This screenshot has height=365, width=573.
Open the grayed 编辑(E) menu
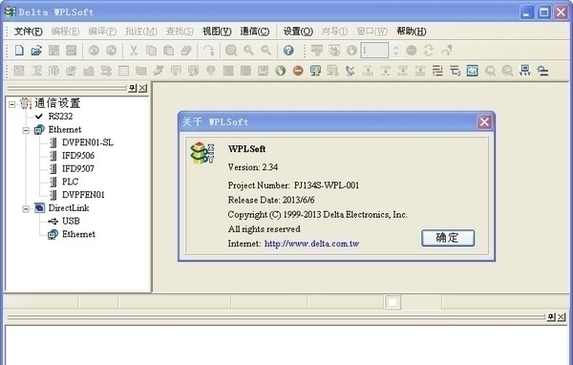65,32
